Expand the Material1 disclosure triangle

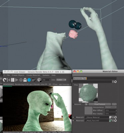click(x=75, y=117)
